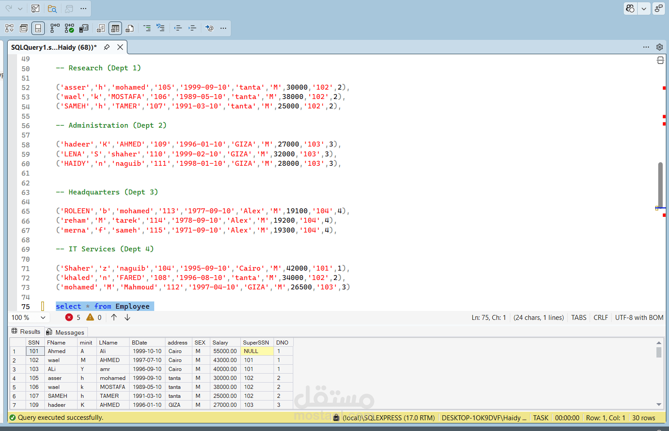Click the '-- IT Services (Dept 4)' comment line
Image resolution: width=669 pixels, height=431 pixels.
click(104, 249)
